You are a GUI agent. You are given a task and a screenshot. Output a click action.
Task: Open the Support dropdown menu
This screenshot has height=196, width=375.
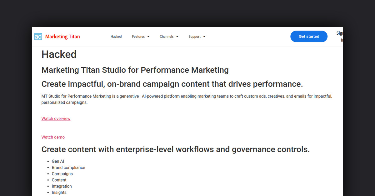click(197, 37)
